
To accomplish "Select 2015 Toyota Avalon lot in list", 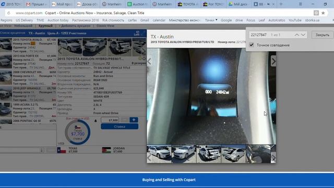I will pos(28,45).
